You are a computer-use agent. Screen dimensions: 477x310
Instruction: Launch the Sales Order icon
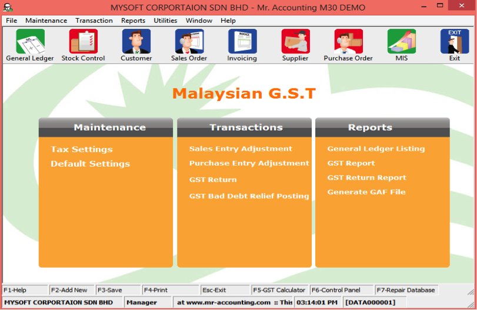click(x=189, y=42)
